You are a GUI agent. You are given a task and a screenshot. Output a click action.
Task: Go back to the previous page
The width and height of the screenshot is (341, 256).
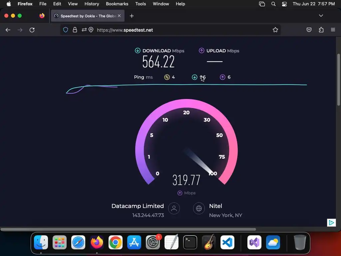tap(8, 30)
